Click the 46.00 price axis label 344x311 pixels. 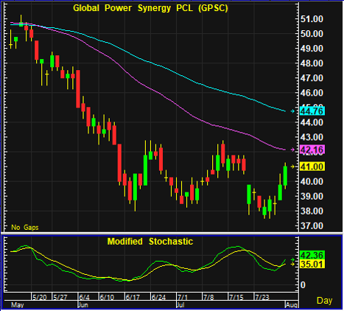pos(312,93)
